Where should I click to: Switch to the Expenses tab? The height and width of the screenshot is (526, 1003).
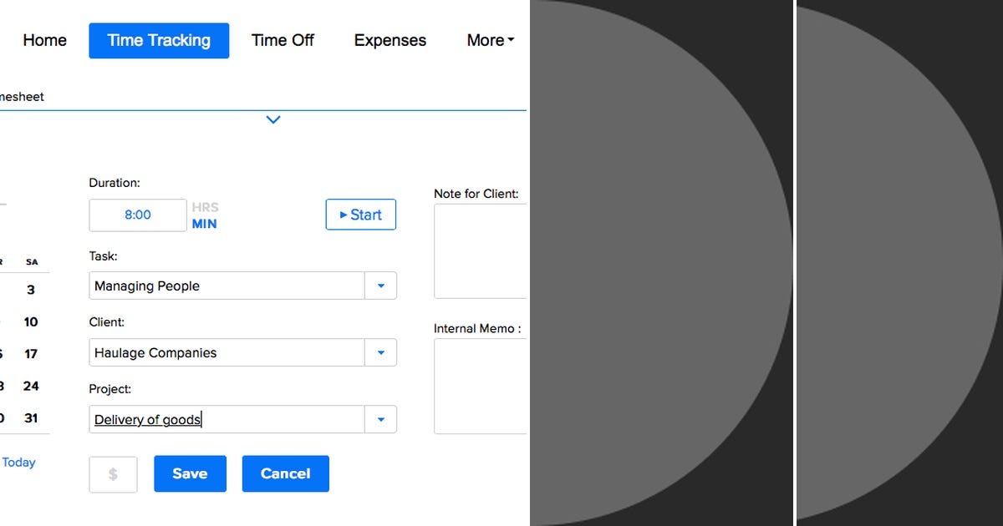click(x=389, y=40)
